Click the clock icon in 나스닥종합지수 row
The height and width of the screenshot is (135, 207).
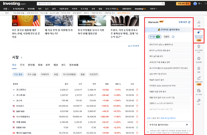pos(137,116)
